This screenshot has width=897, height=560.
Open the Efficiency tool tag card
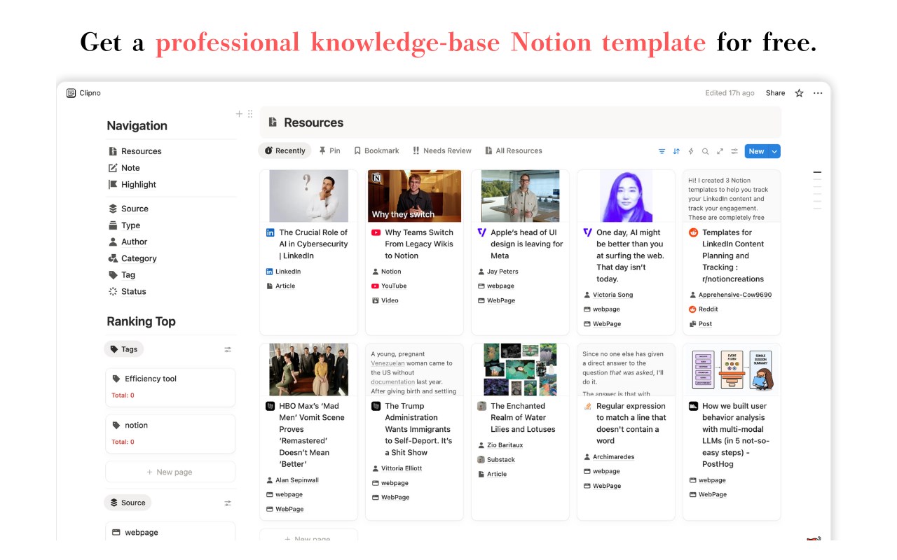click(170, 388)
